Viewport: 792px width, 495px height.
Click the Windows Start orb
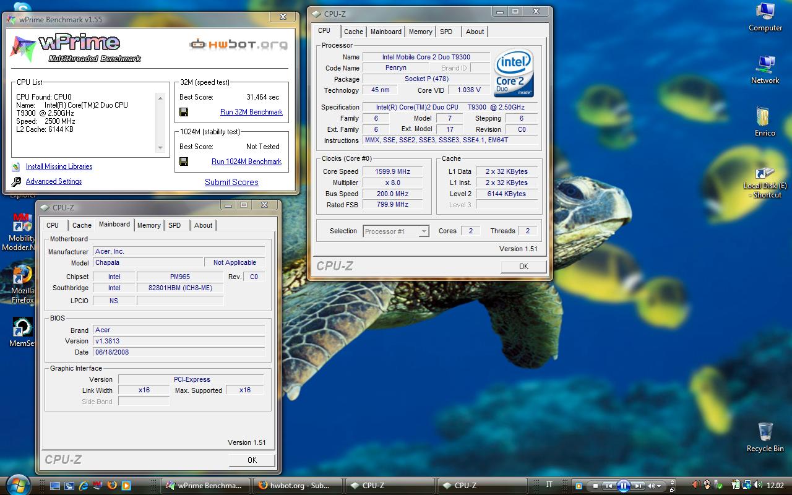(18, 485)
